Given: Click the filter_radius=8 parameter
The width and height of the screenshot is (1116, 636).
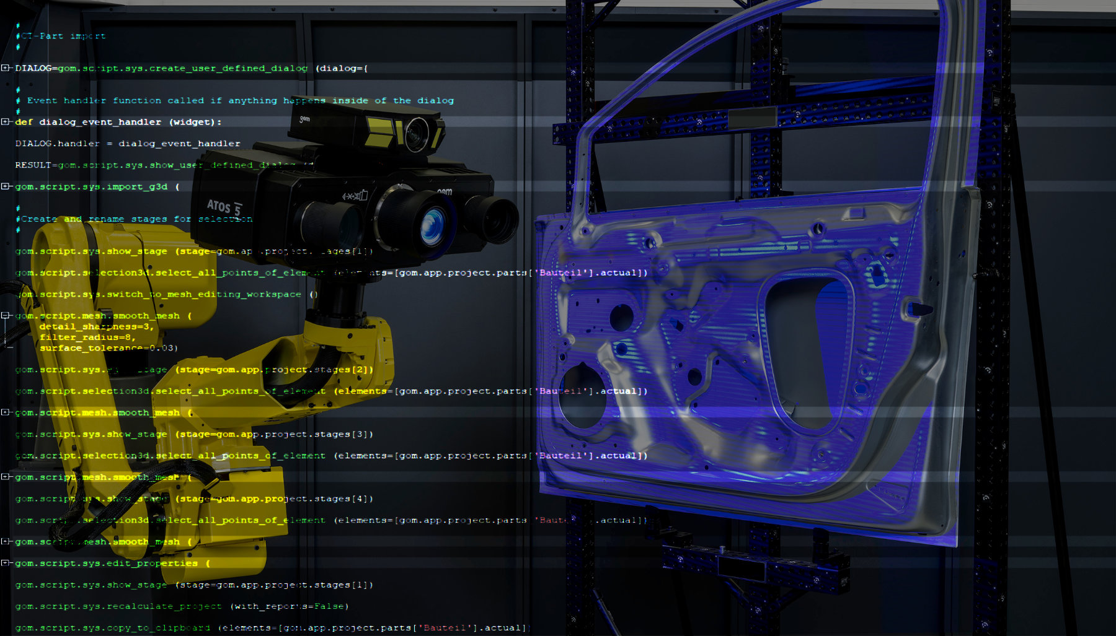Looking at the screenshot, I should (x=87, y=338).
